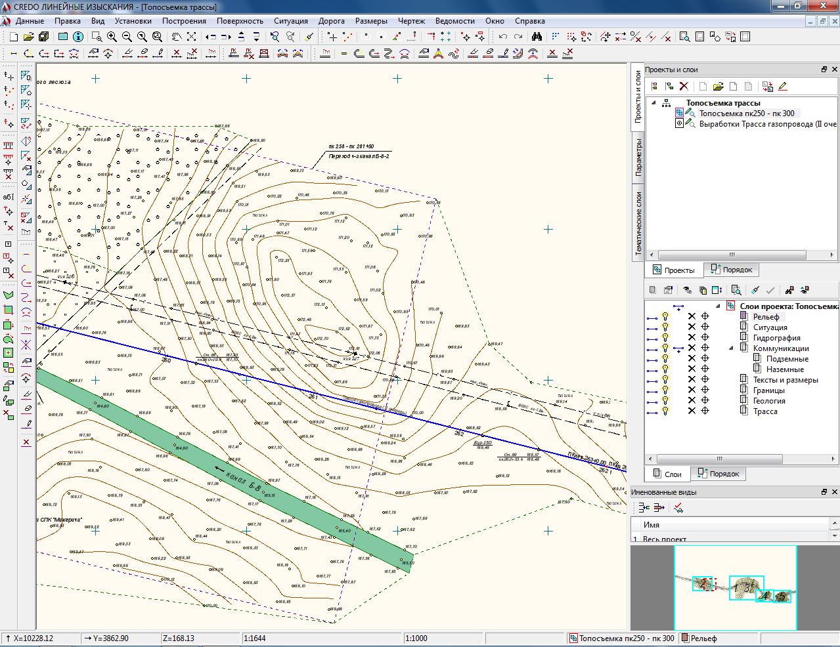Viewport: 840px width, 647px height.
Task: Toggle the crosshair snap icon for Подземные layer
Action: pos(705,358)
